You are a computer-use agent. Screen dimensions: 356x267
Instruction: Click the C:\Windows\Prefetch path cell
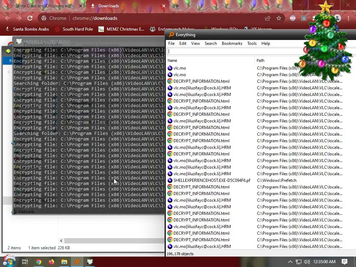[277, 180]
